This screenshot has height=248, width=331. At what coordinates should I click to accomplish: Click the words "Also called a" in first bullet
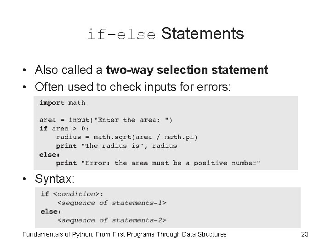click(69, 70)
